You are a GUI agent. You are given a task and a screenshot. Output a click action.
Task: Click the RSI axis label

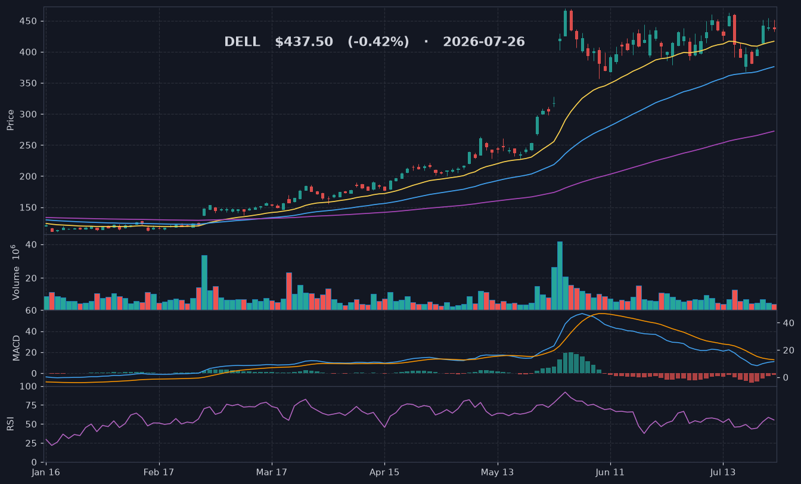coord(10,424)
